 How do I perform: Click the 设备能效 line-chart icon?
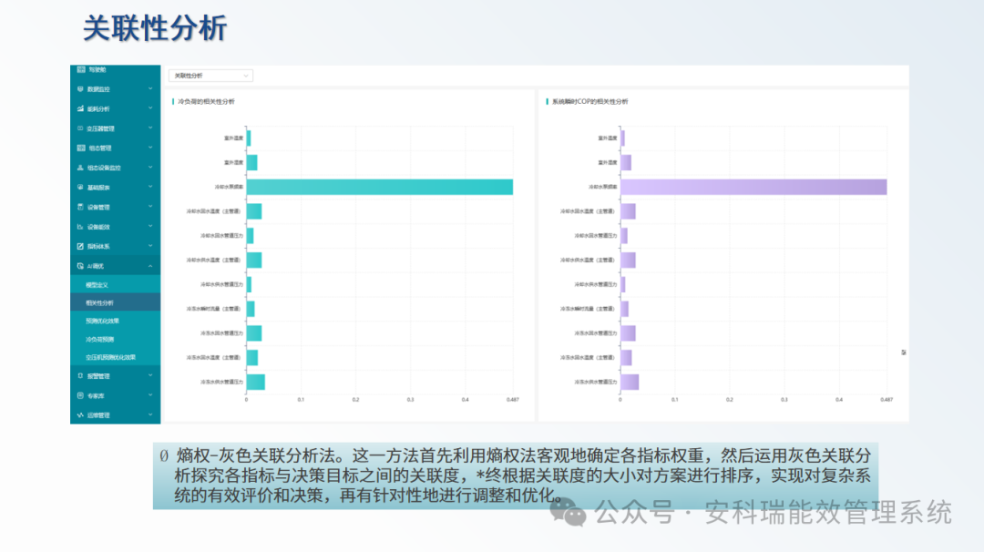point(80,227)
